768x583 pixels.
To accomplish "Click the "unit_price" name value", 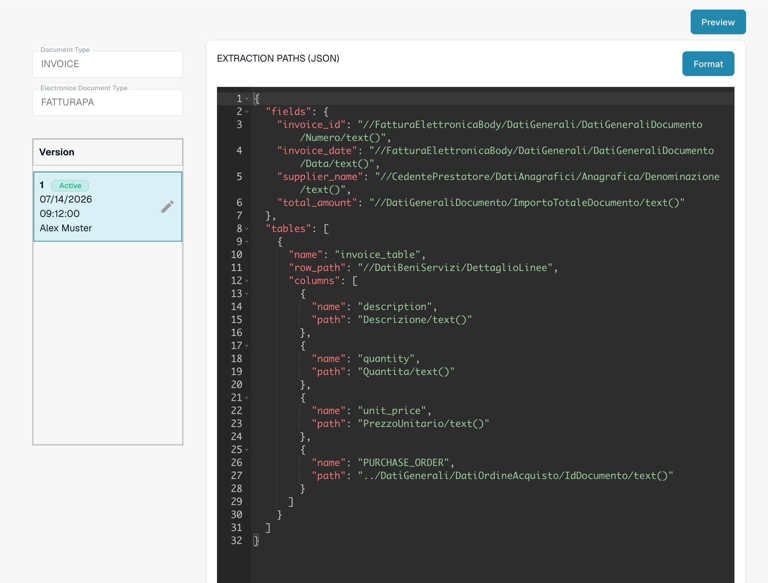I will click(x=392, y=411).
